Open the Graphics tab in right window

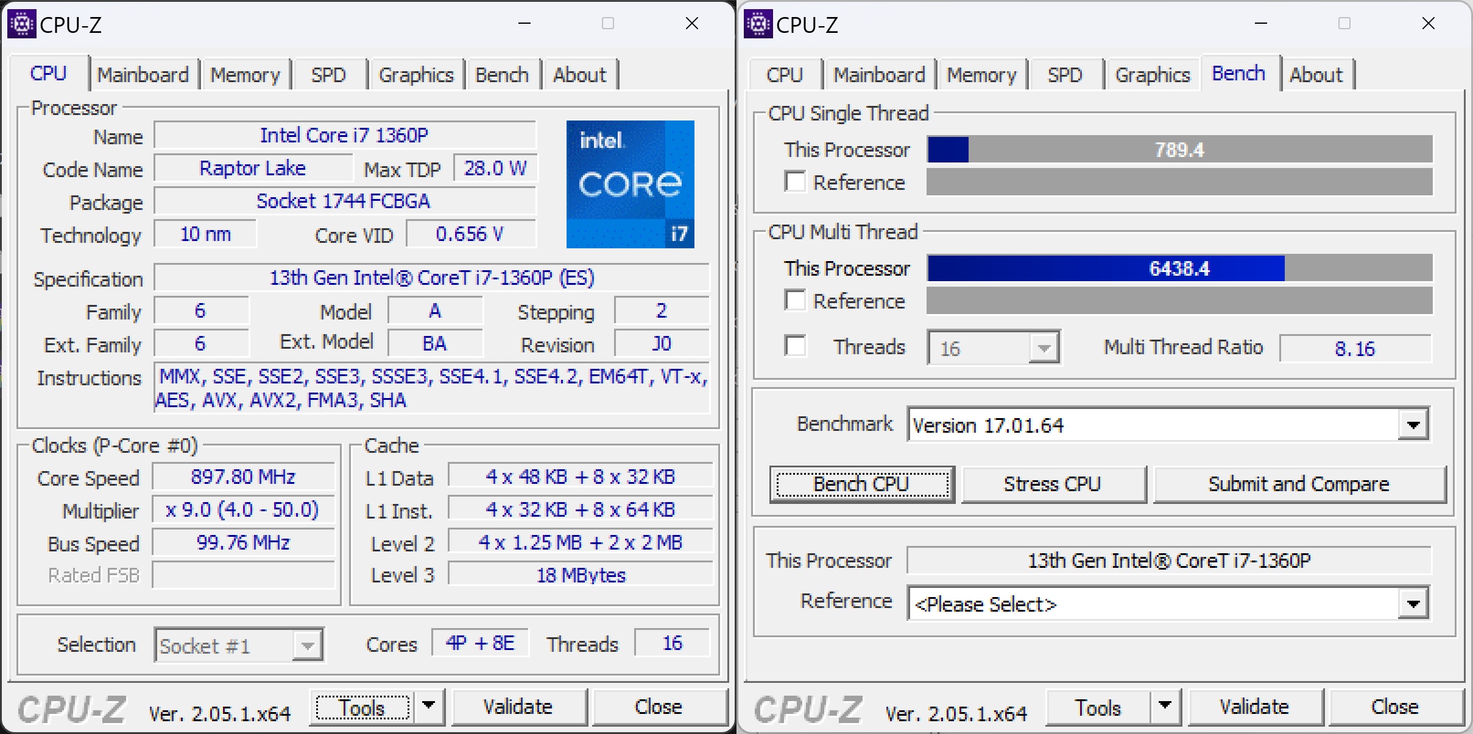click(x=1152, y=75)
